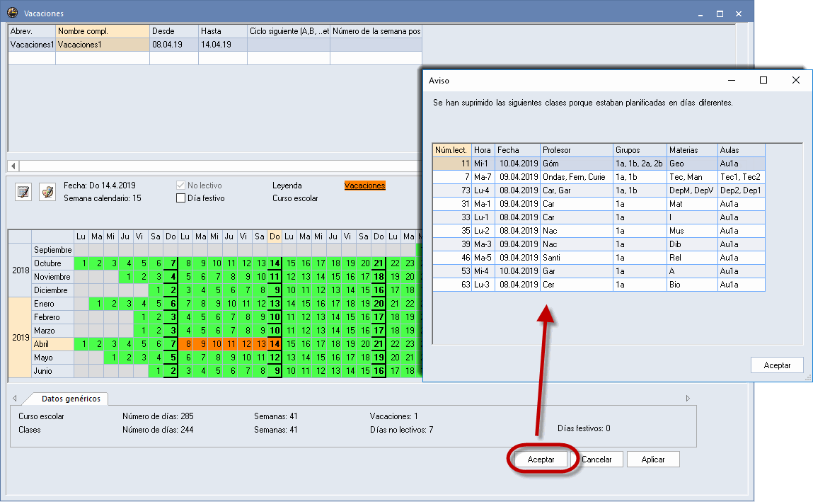Viewport: 813px width, 502px height.
Task: Click year 2019 label in calendar
Action: [x=21, y=338]
